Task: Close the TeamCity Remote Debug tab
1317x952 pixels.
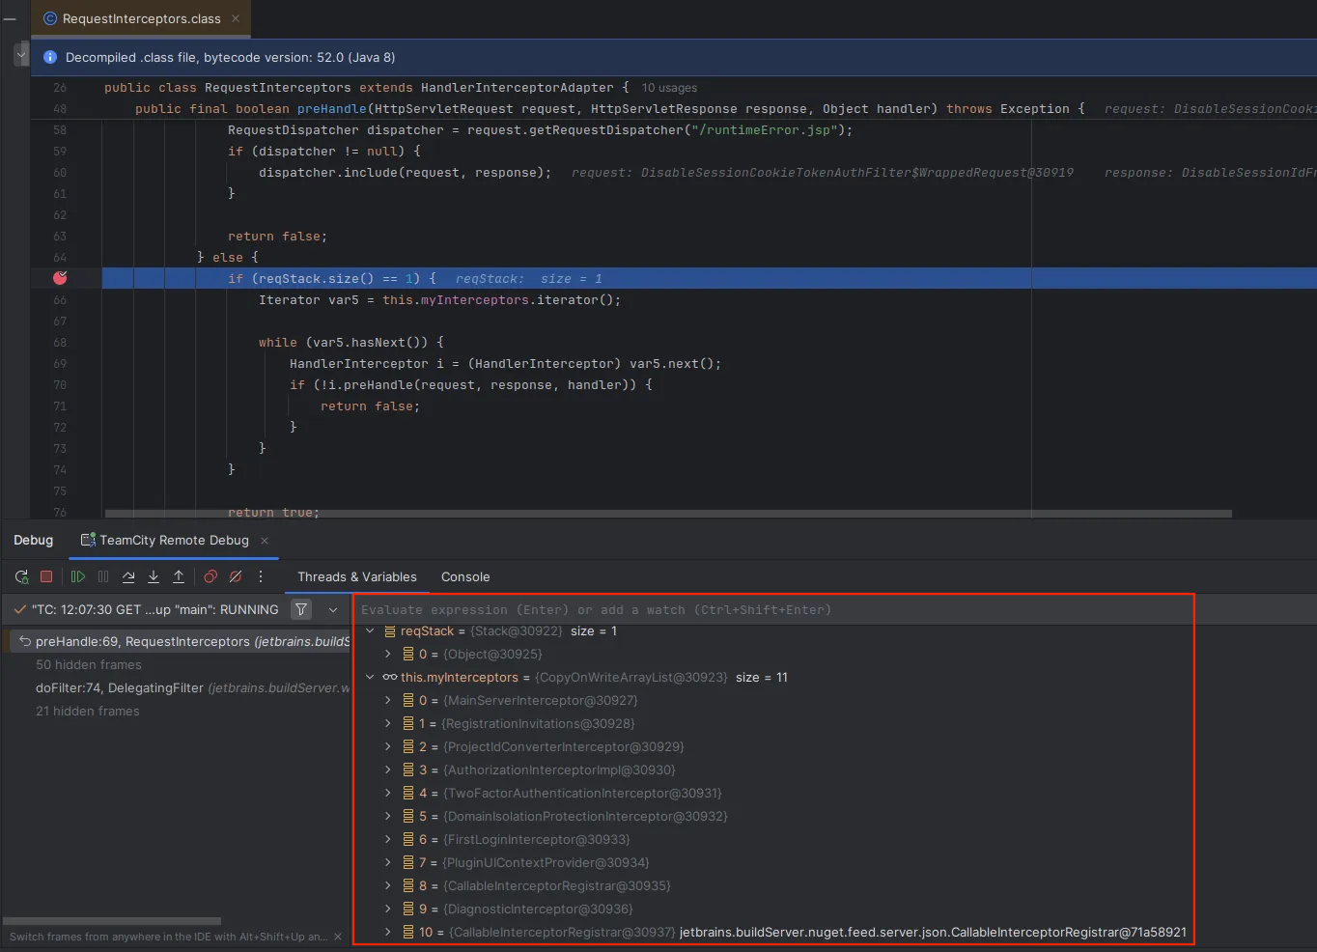Action: [265, 541]
